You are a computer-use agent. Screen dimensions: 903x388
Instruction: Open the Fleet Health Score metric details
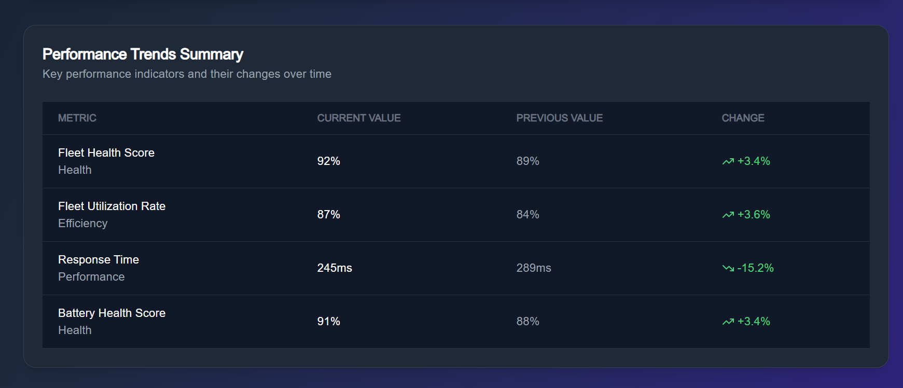(106, 153)
